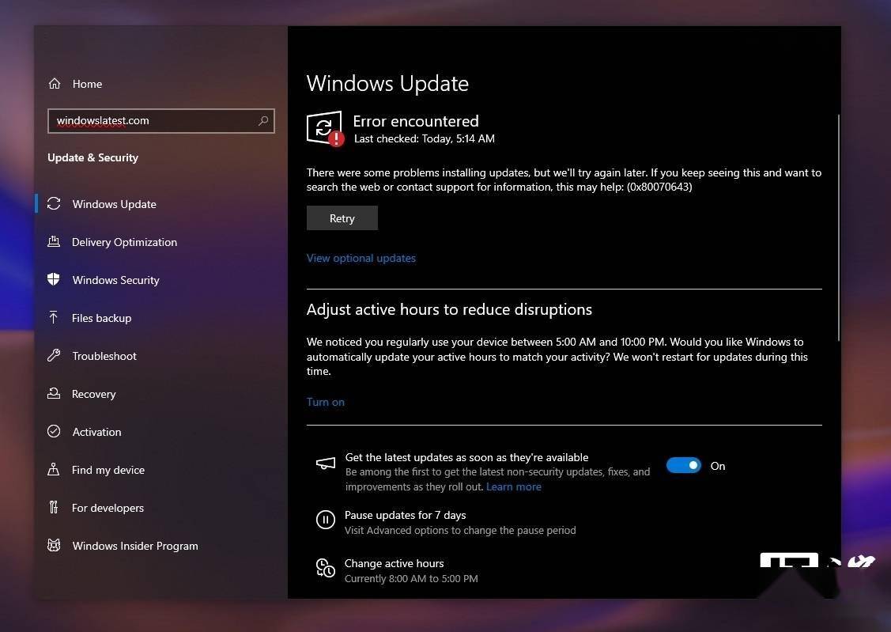891x632 pixels.
Task: Select Windows Update in the sidebar
Action: (114, 204)
